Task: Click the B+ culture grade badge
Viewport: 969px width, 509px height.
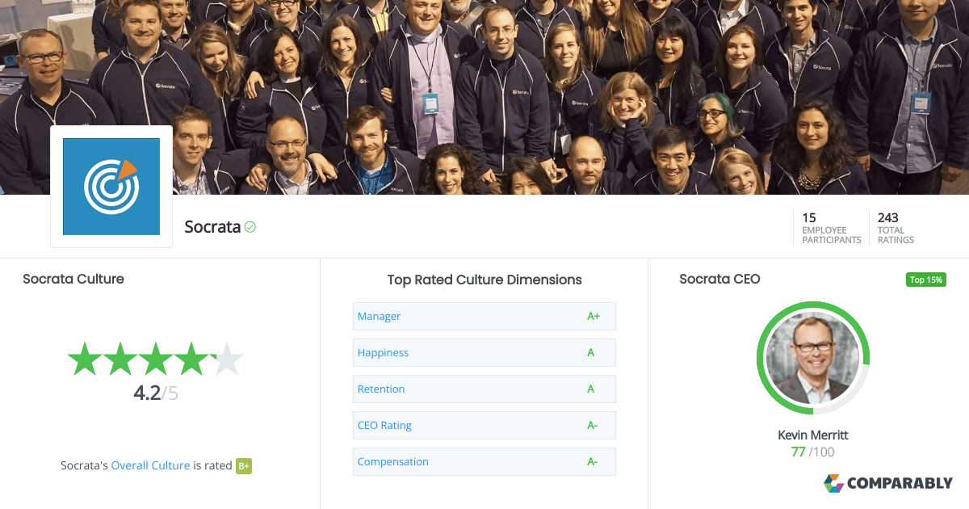Action: [x=244, y=466]
